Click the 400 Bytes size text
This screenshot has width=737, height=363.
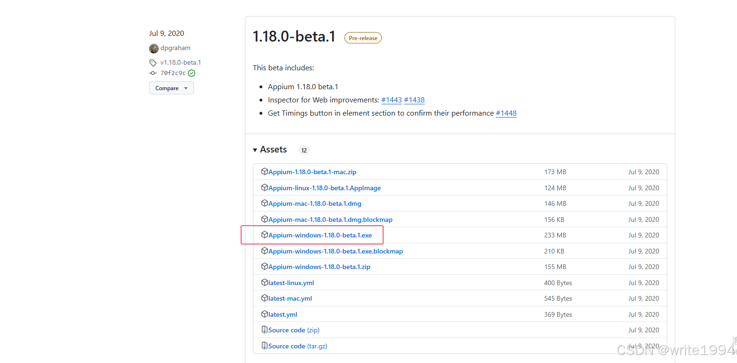558,283
